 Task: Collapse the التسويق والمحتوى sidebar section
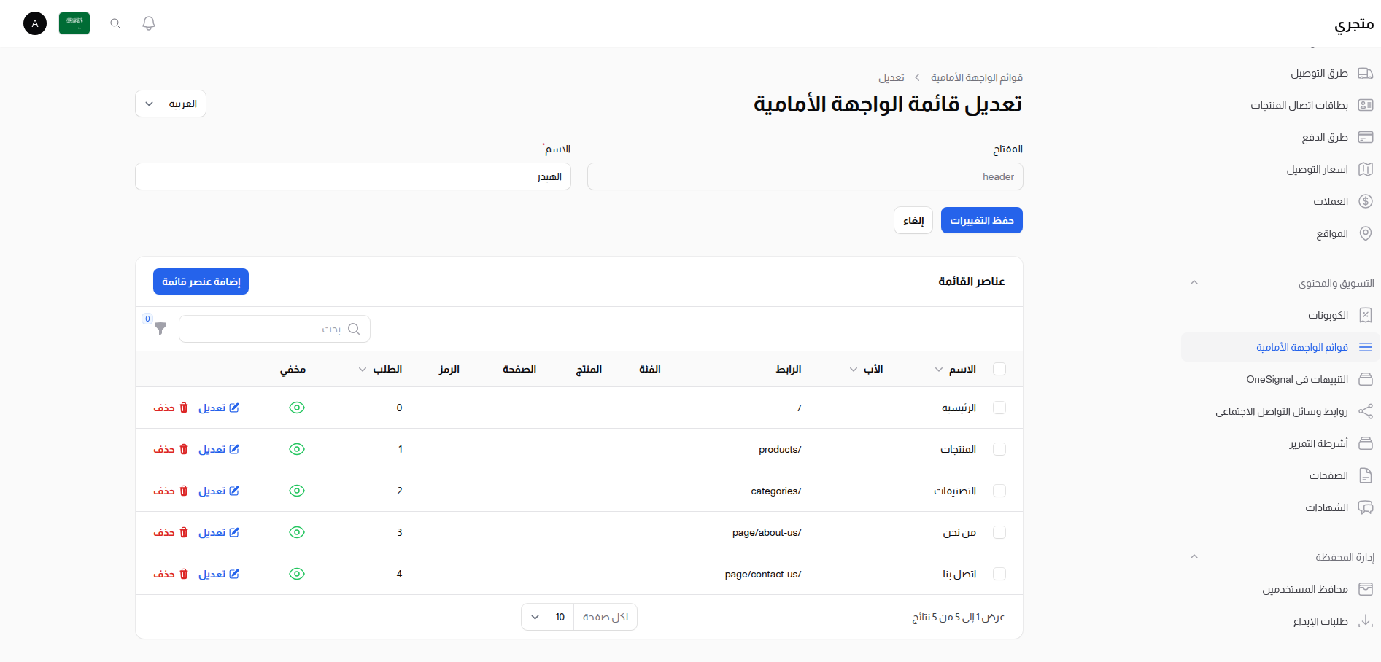pos(1194,282)
